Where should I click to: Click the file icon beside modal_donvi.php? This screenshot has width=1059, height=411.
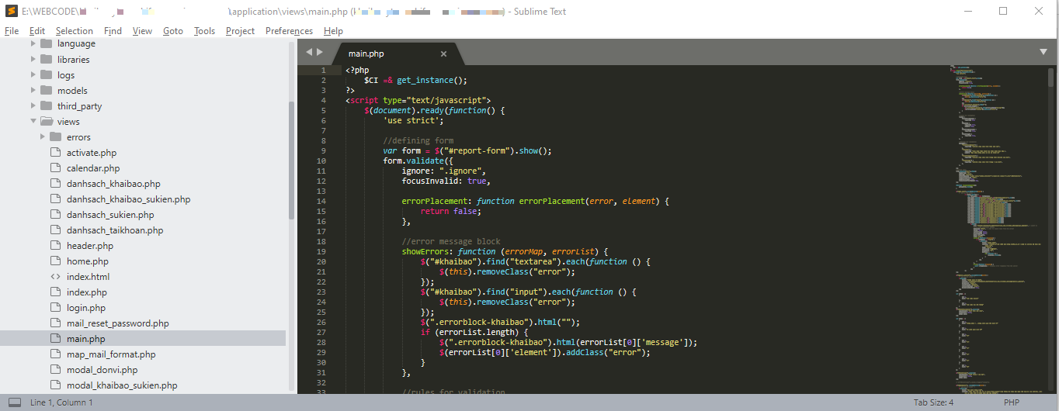coord(55,370)
